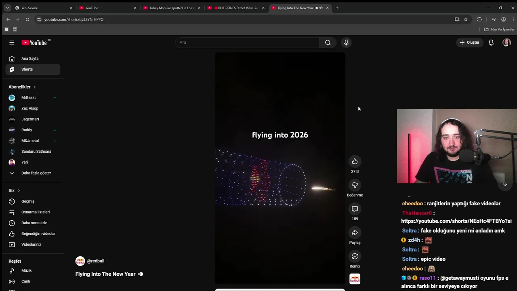Click the address bar URL
The height and width of the screenshot is (291, 517).
(x=74, y=19)
